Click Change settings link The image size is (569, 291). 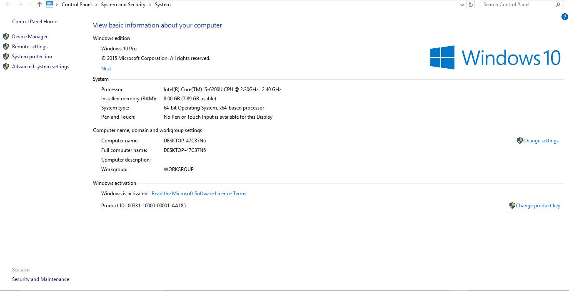tap(541, 141)
